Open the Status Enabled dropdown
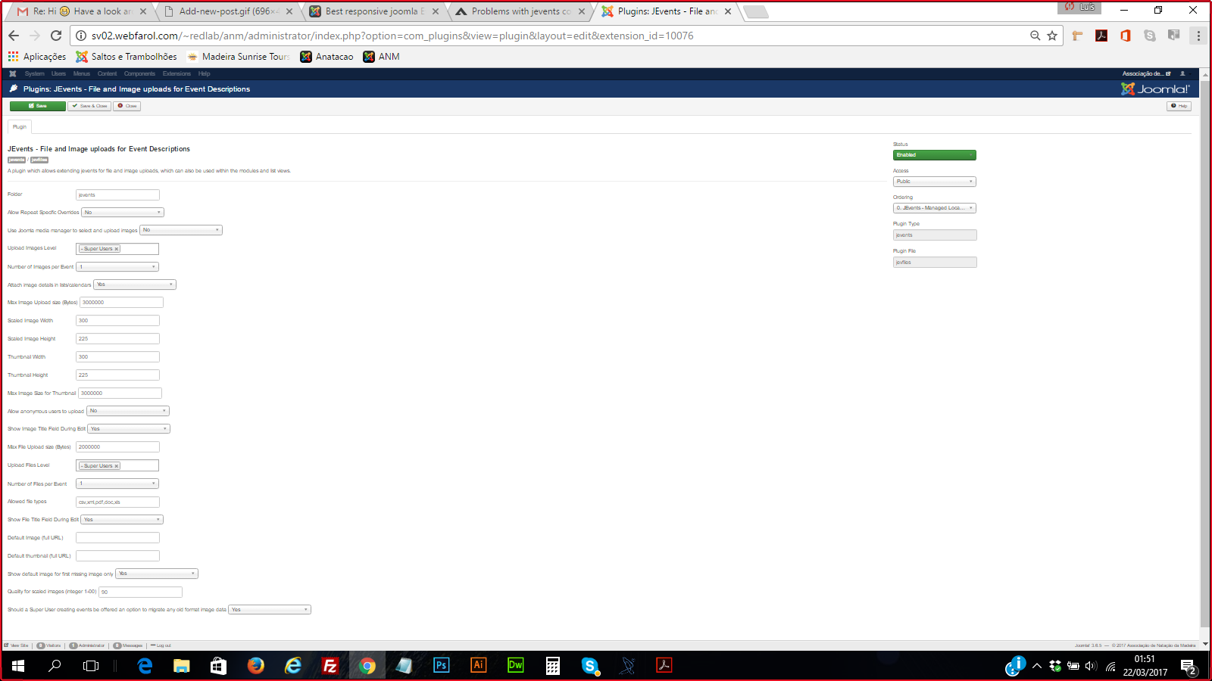 (x=935, y=155)
